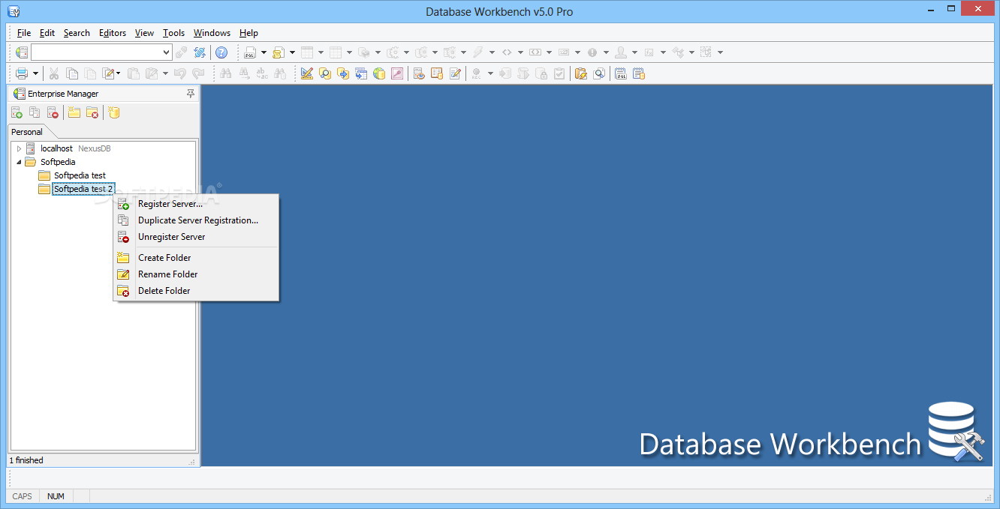Click the user silhouette icon
The height and width of the screenshot is (509, 1000).
[x=621, y=52]
